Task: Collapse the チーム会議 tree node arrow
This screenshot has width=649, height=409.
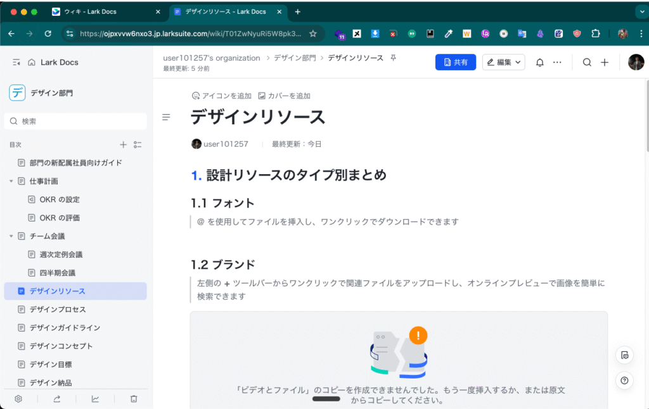Action: pos(11,236)
